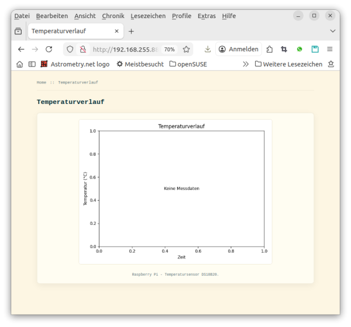Show more bookmarks toolbar items chevron
Viewport: 351px width, 327px height.
coord(246,64)
